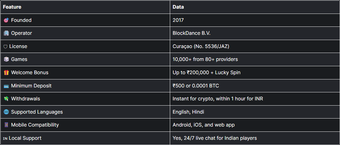The width and height of the screenshot is (340, 145).
Task: Select the ₹500 or 0.0001 BTC cell
Action: pos(196,86)
